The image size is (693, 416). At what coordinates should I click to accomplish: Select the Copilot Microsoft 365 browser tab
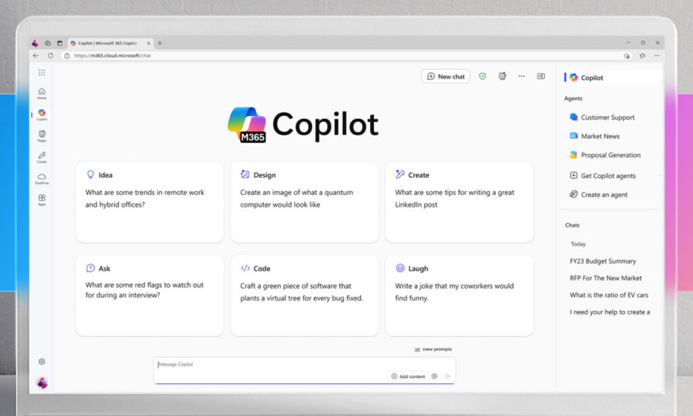click(110, 43)
